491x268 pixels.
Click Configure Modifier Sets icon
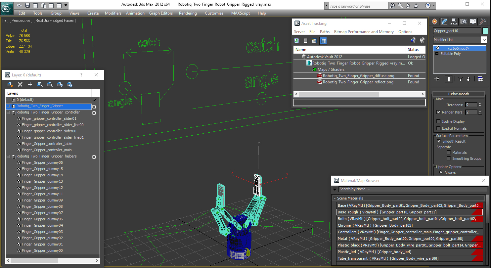[480, 79]
